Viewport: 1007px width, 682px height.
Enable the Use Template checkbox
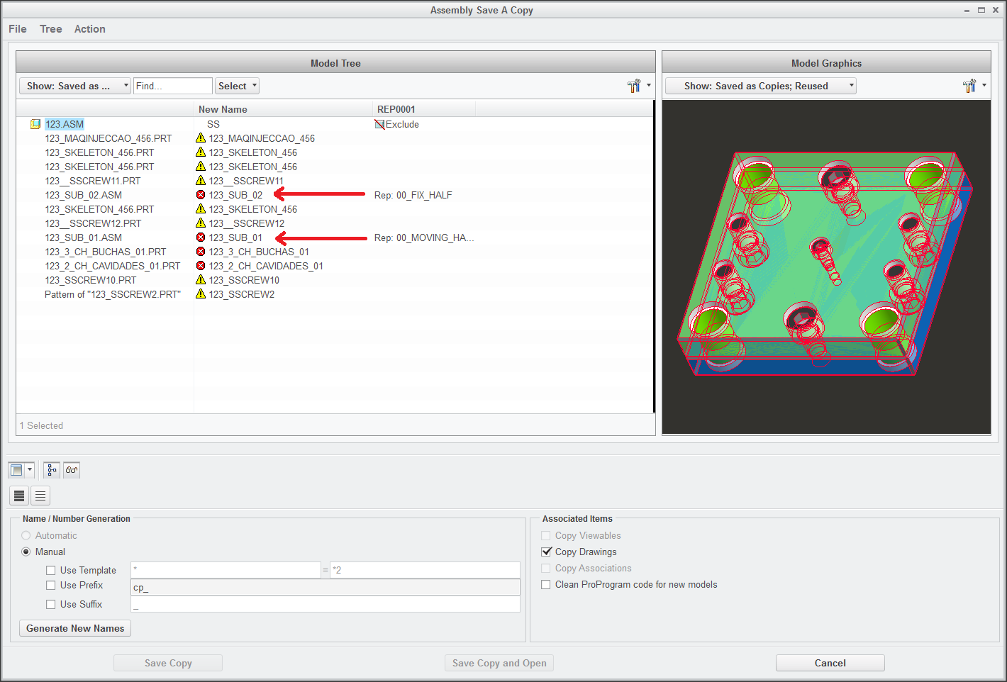coord(51,570)
